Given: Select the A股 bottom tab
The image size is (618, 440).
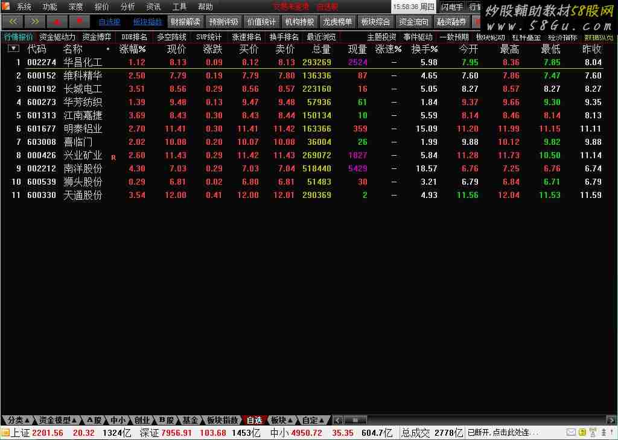Looking at the screenshot, I should pos(94,420).
